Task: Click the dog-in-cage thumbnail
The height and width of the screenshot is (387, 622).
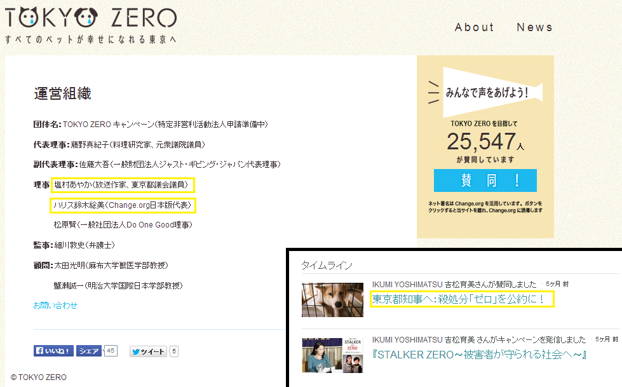Action: pyautogui.click(x=332, y=300)
